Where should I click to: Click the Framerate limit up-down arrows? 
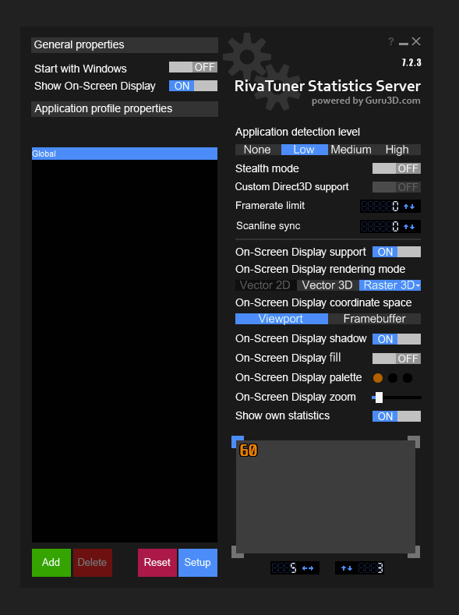(409, 207)
